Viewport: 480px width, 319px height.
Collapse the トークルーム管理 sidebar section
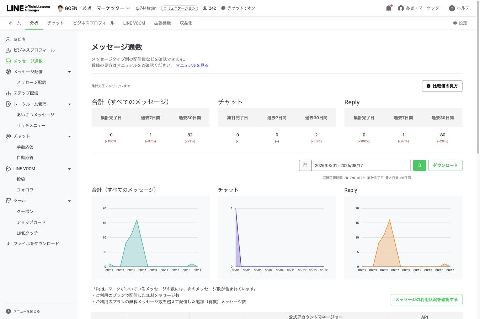click(x=69, y=104)
